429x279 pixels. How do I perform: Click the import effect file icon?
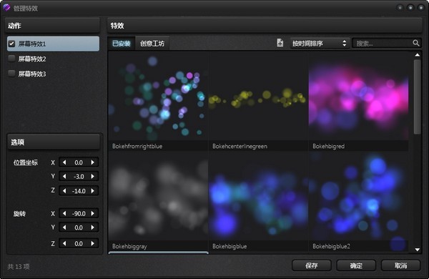pyautogui.click(x=280, y=43)
